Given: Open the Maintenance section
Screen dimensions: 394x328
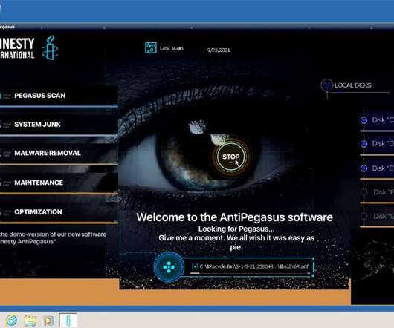Looking at the screenshot, I should [x=59, y=183].
